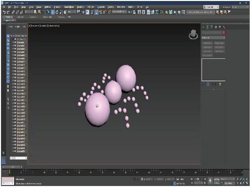The width and height of the screenshot is (250, 187).
Task: Toggle Auto Key mode
Action: click(x=216, y=179)
